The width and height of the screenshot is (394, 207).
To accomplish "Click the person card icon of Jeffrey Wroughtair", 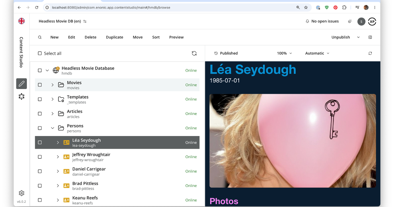I will coord(66,157).
